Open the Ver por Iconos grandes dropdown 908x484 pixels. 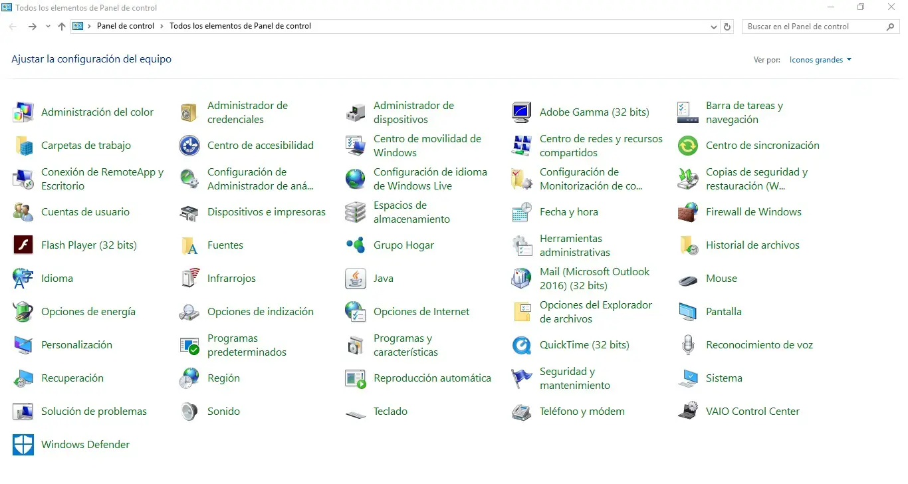pyautogui.click(x=820, y=60)
